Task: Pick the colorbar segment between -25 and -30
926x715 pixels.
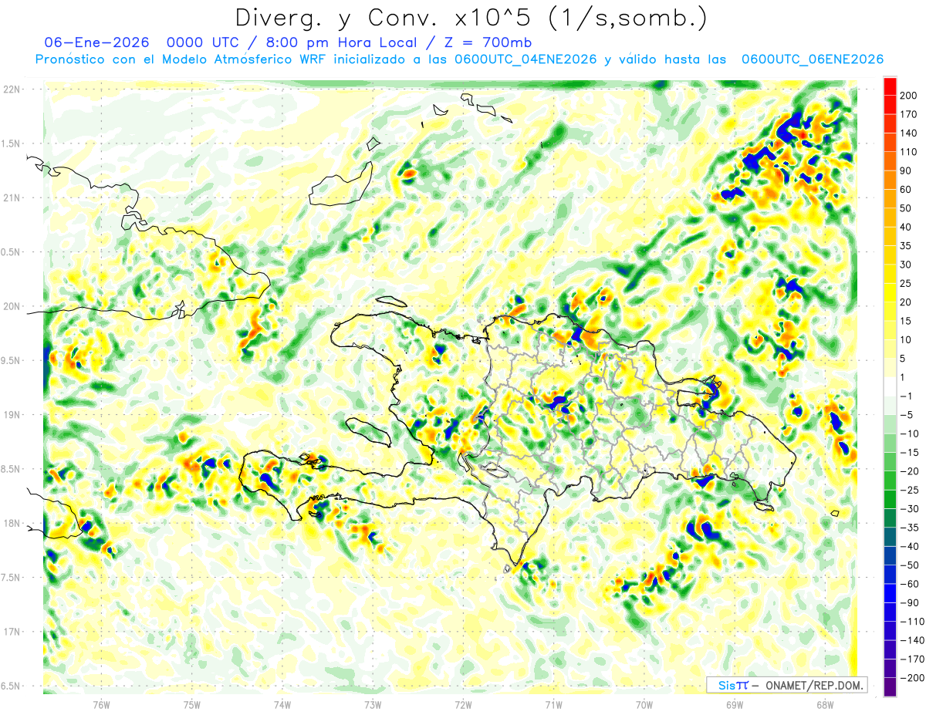Action: [x=890, y=499]
